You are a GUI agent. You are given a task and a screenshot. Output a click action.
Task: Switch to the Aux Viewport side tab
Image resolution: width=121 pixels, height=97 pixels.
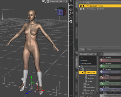(77, 17)
